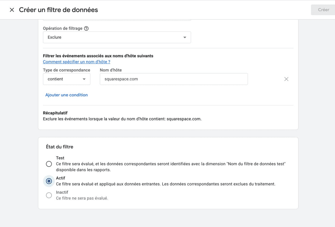335x227 pixels.
Task: Click the Récapitulatif summary sentence
Action: coord(122,119)
